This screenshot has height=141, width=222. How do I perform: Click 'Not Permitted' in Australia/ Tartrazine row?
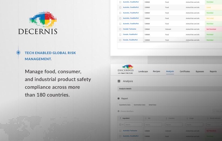click(x=211, y=131)
